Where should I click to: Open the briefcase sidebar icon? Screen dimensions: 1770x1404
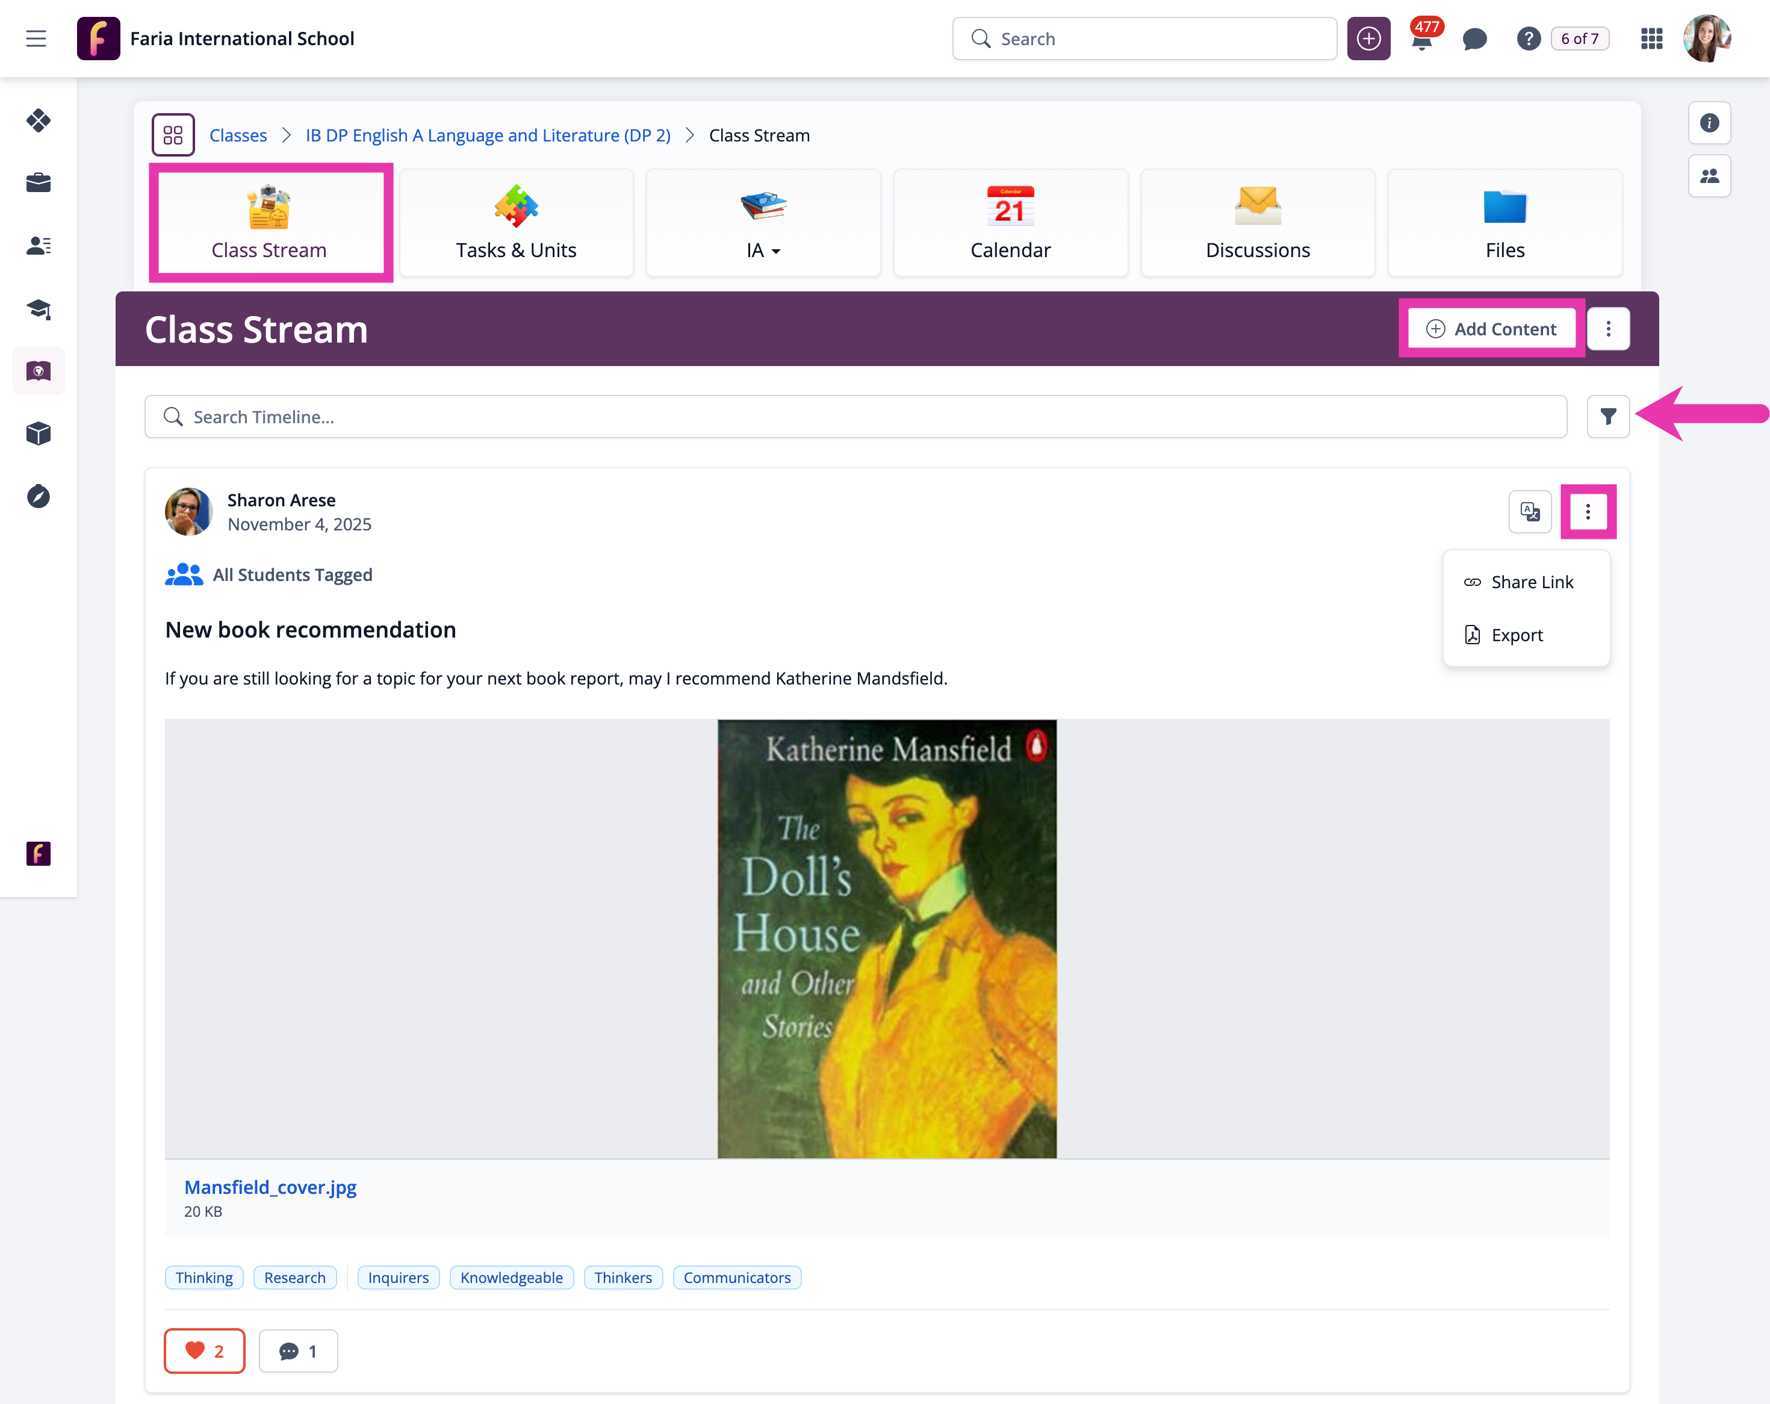point(39,182)
